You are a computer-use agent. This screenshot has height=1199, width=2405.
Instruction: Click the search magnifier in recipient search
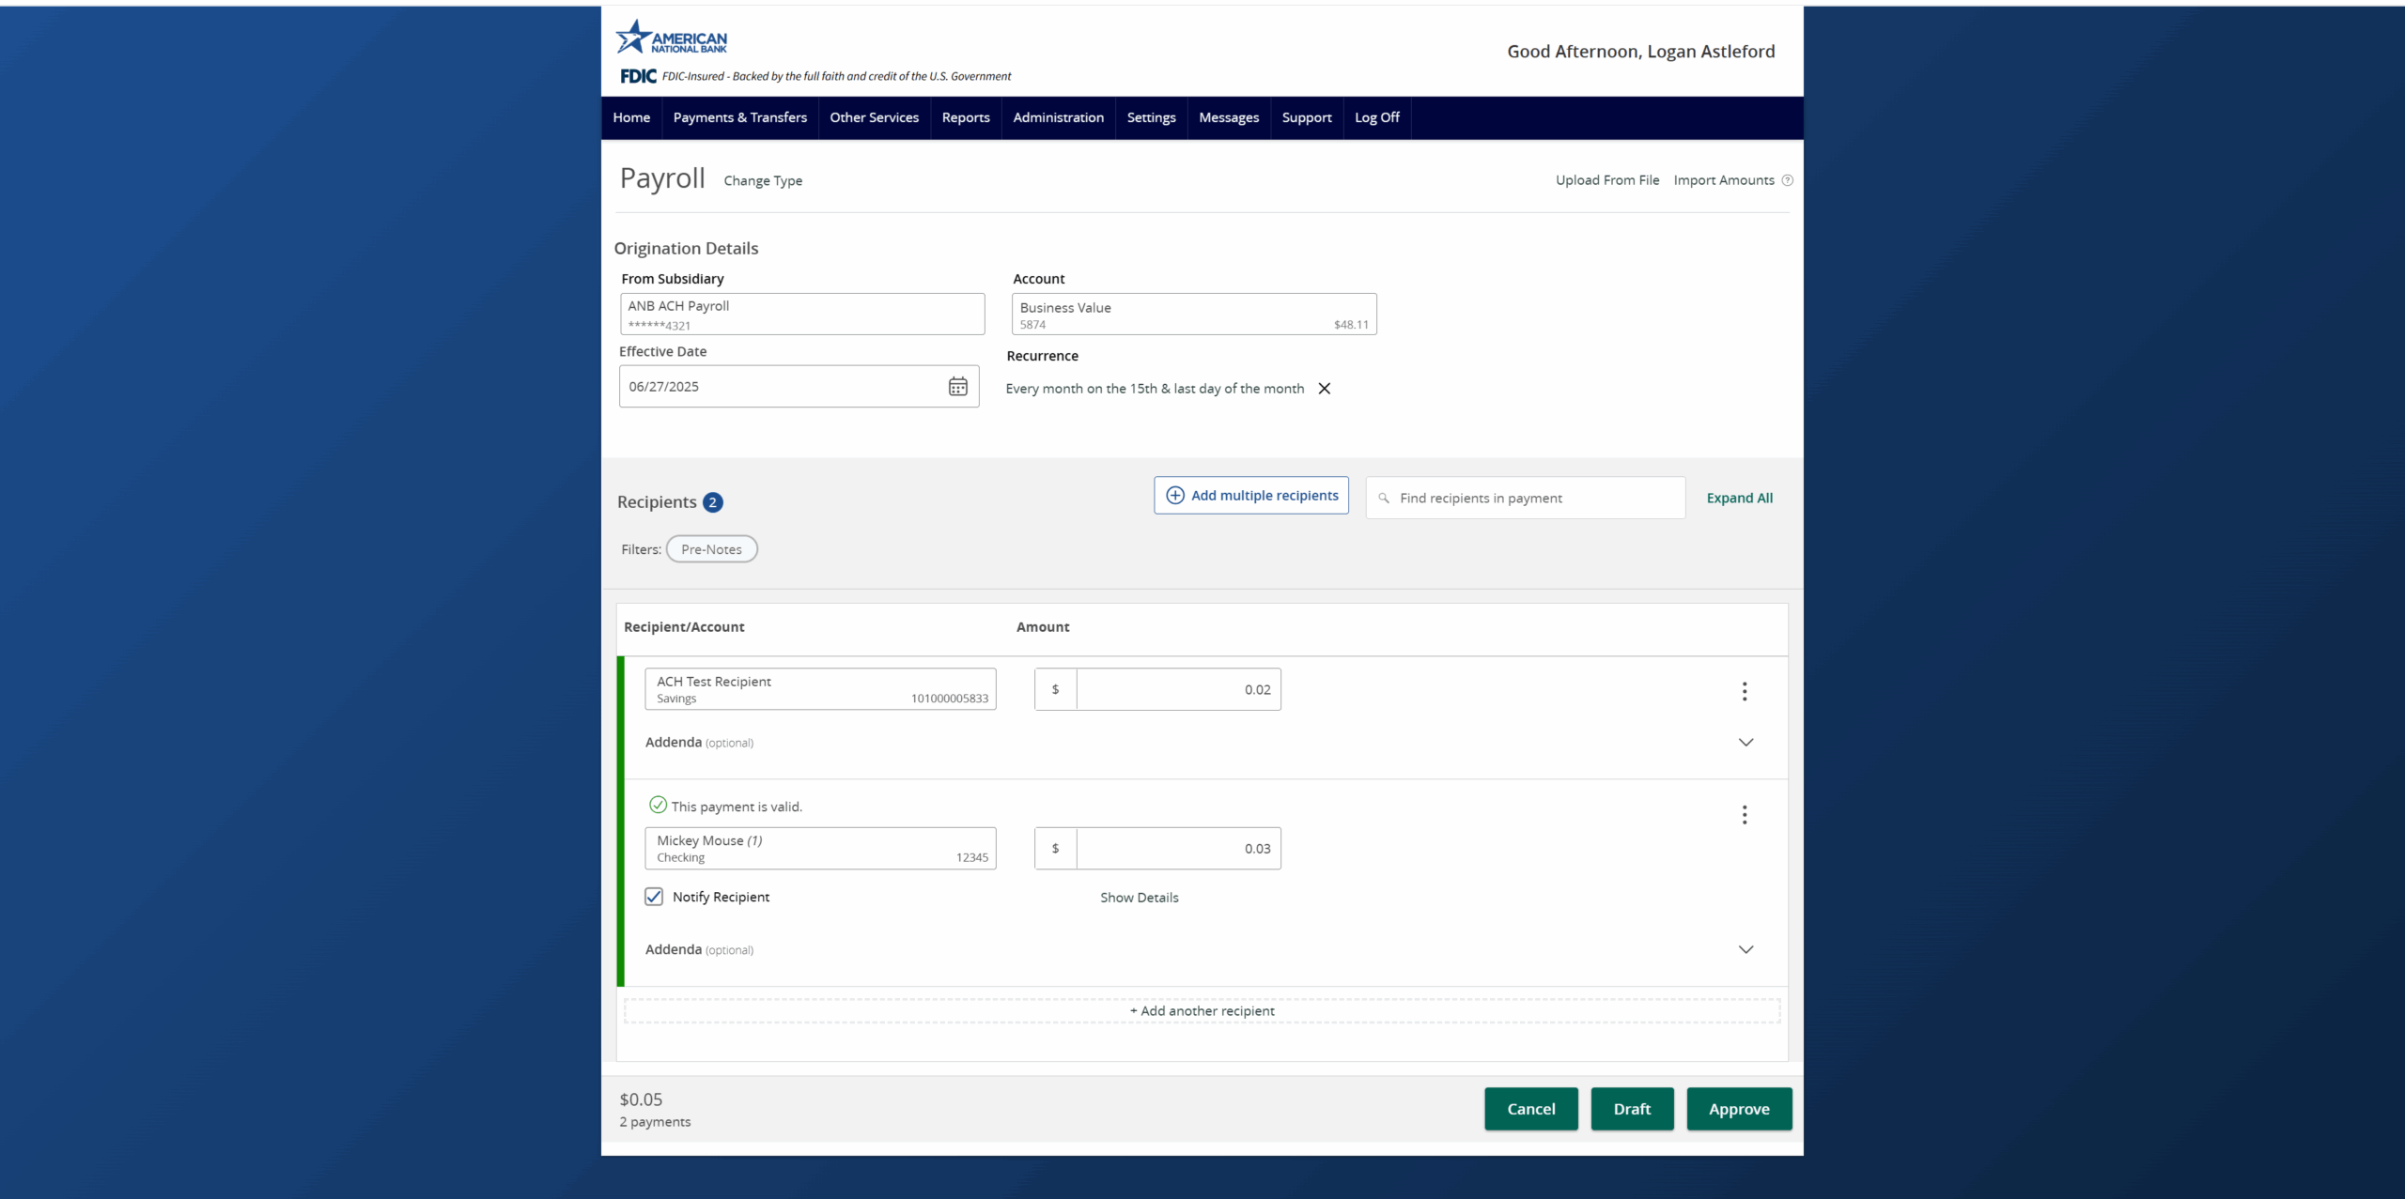pos(1385,498)
